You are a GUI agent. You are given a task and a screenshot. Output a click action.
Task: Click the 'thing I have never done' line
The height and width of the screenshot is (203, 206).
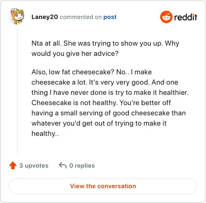coord(110,92)
